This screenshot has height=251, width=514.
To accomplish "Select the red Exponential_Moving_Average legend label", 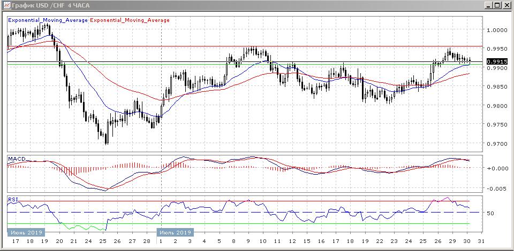I will [130, 20].
